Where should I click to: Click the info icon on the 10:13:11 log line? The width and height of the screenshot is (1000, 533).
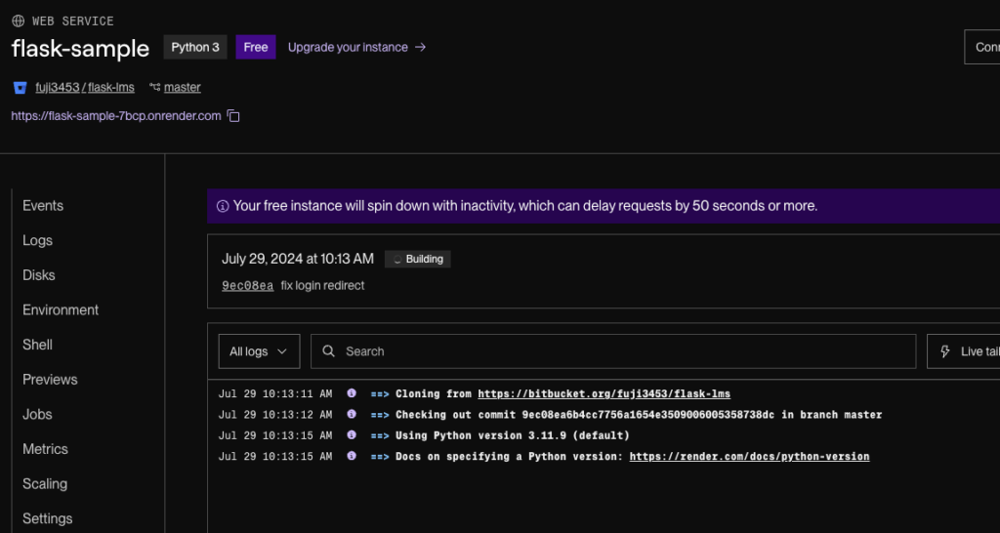[x=352, y=394]
